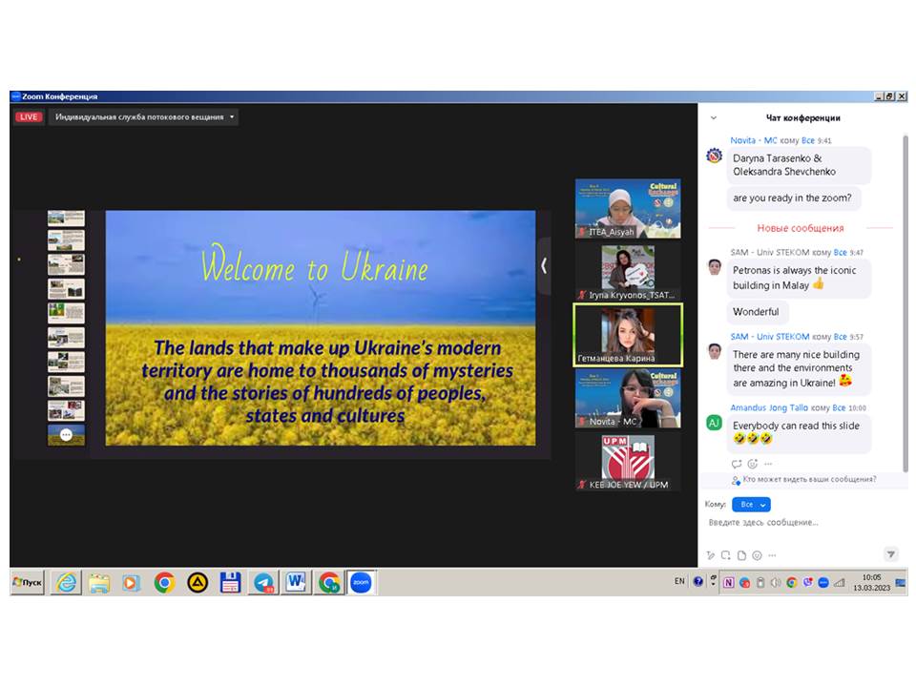
Task: Click 'Everybody can read this slide' message
Action: coord(798,432)
